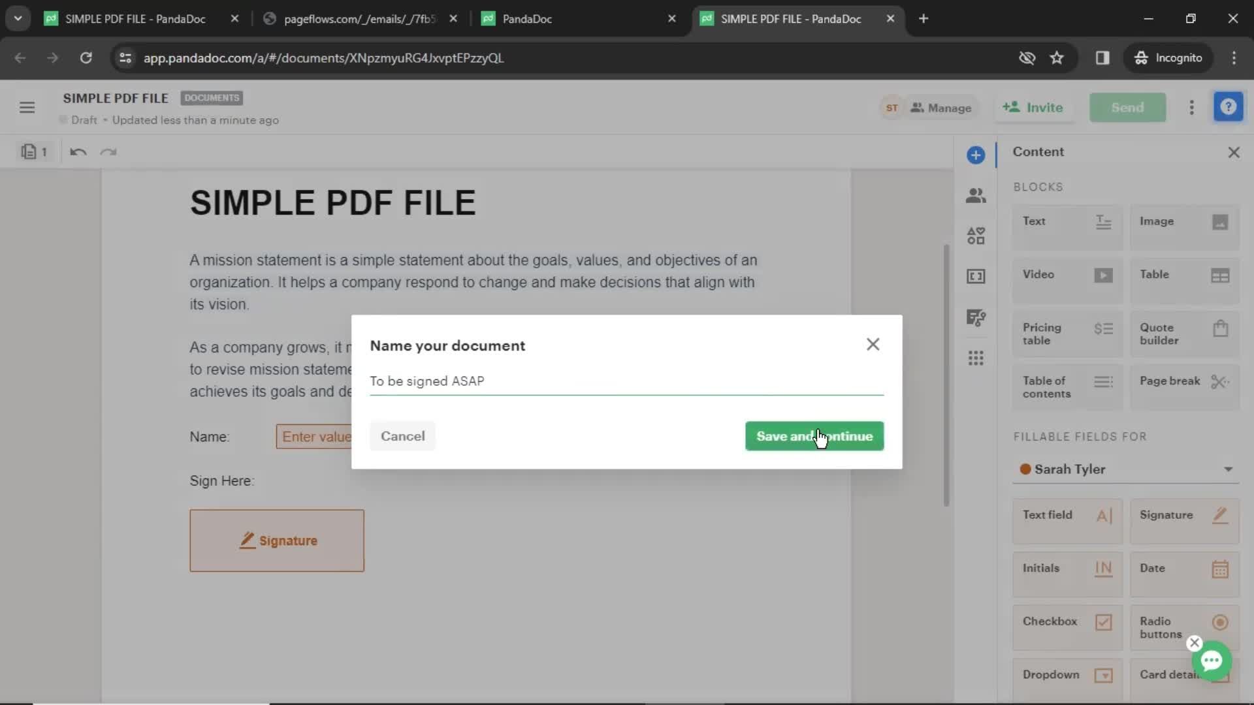Toggle the Initials fillable field
The image size is (1254, 705).
tap(1067, 568)
